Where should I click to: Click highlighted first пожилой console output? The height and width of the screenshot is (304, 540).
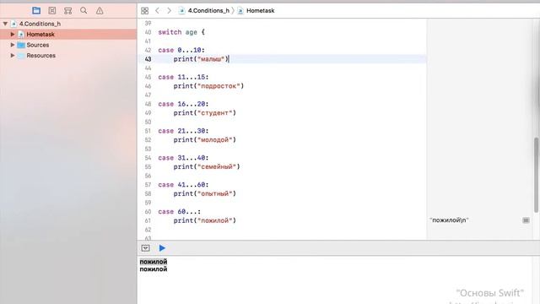coord(154,262)
